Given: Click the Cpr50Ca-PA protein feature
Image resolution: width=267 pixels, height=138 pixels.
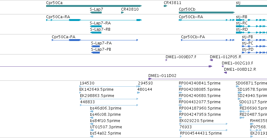Looking at the screenshot, I should click(x=95, y=40).
